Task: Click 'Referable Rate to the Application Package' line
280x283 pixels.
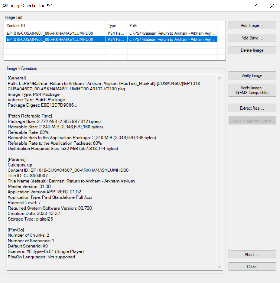Action: coord(55,143)
